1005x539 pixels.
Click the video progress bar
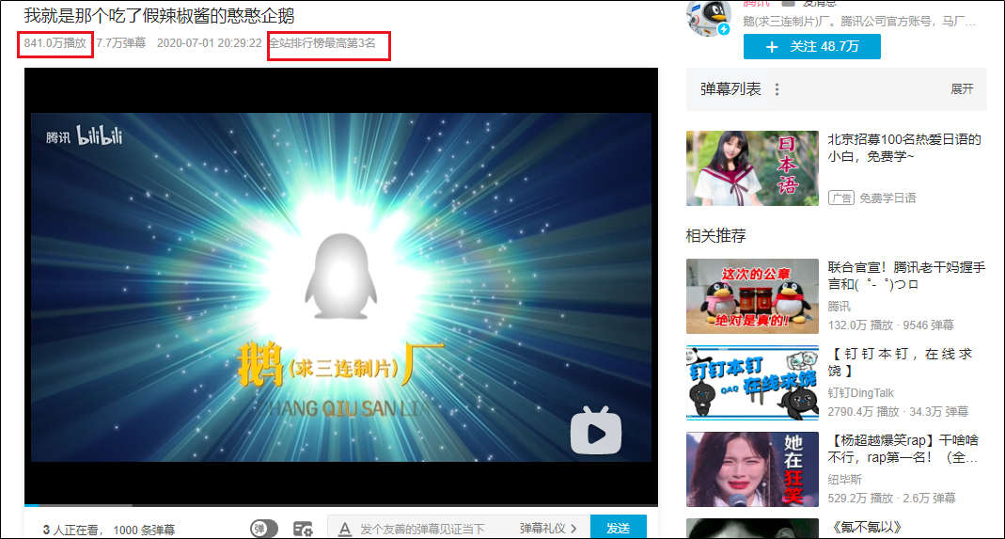click(341, 506)
